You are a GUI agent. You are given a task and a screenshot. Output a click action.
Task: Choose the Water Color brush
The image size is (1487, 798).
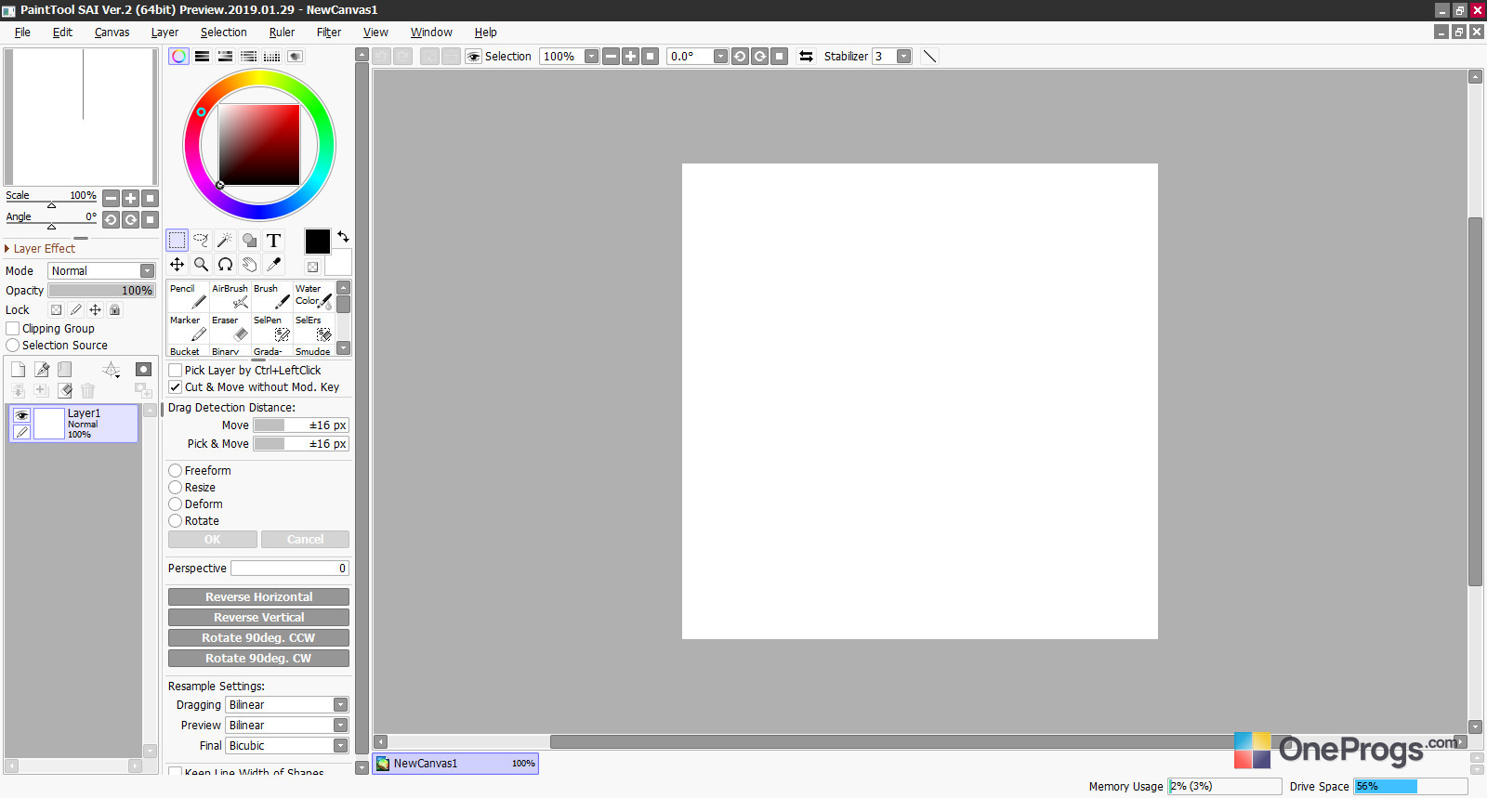(313, 296)
